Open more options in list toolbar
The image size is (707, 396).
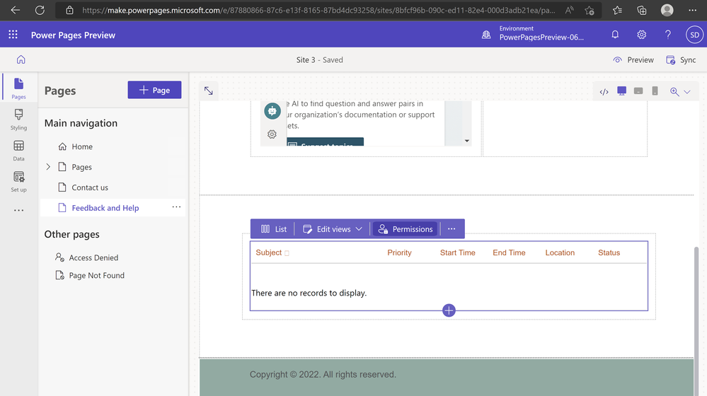coord(452,229)
